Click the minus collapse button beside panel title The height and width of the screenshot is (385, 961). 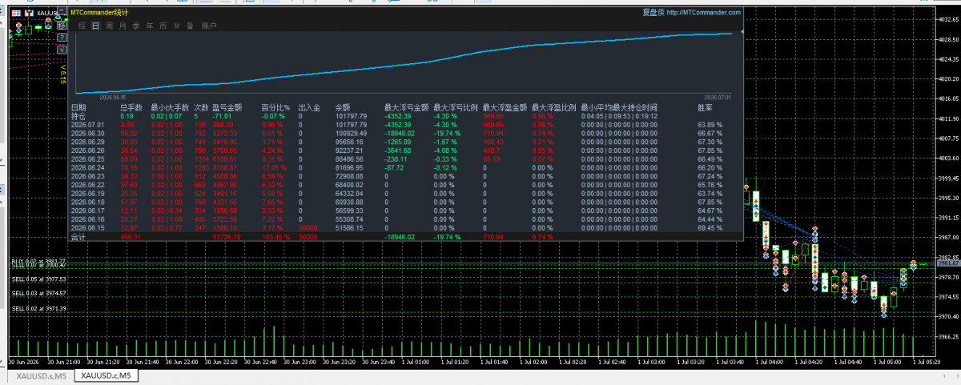click(x=62, y=10)
